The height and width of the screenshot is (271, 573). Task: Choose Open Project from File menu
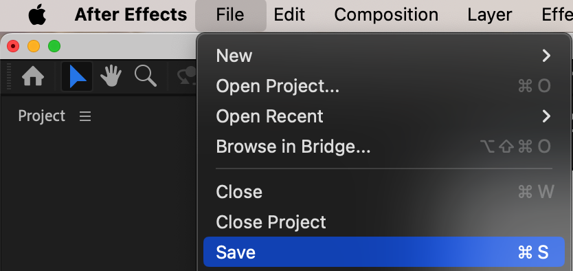(383, 86)
